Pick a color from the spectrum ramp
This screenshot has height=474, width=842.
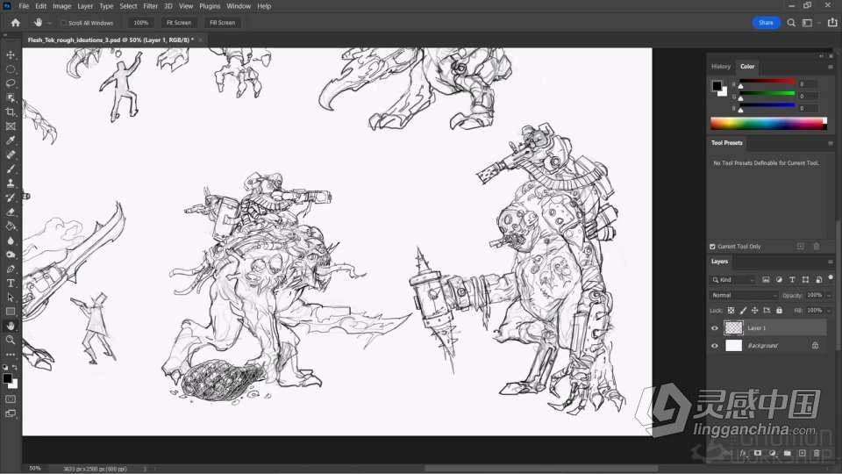click(768, 124)
